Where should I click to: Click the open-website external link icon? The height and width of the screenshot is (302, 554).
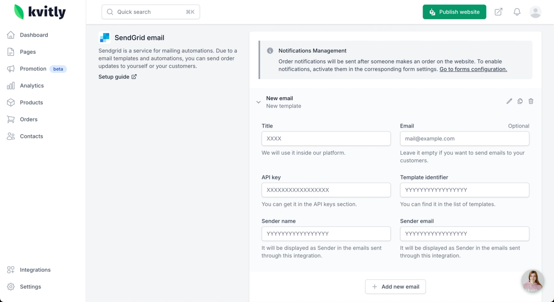click(498, 12)
